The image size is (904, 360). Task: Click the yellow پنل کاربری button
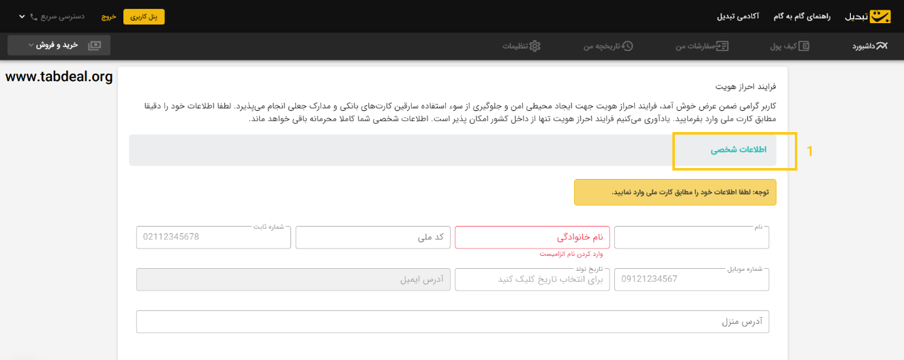coord(144,16)
